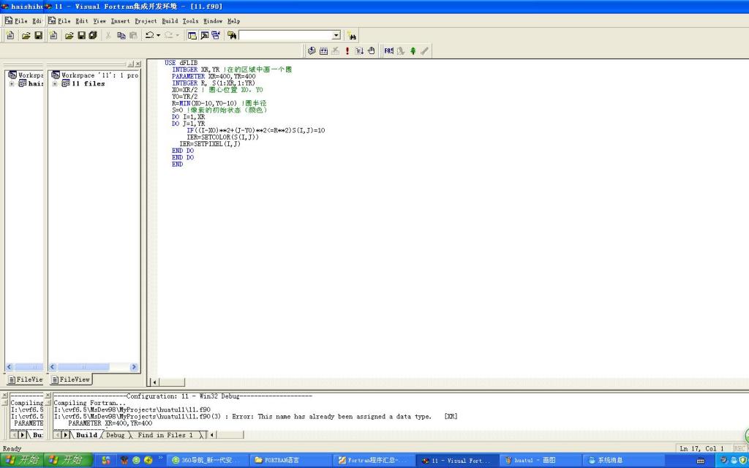
Task: Click the 'IER=SETPIXEL(I,J)' code line
Action: pyautogui.click(x=210, y=144)
